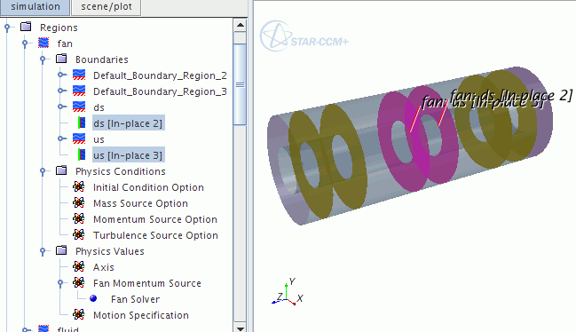
Task: Click the fan region icon
Action: tap(43, 43)
